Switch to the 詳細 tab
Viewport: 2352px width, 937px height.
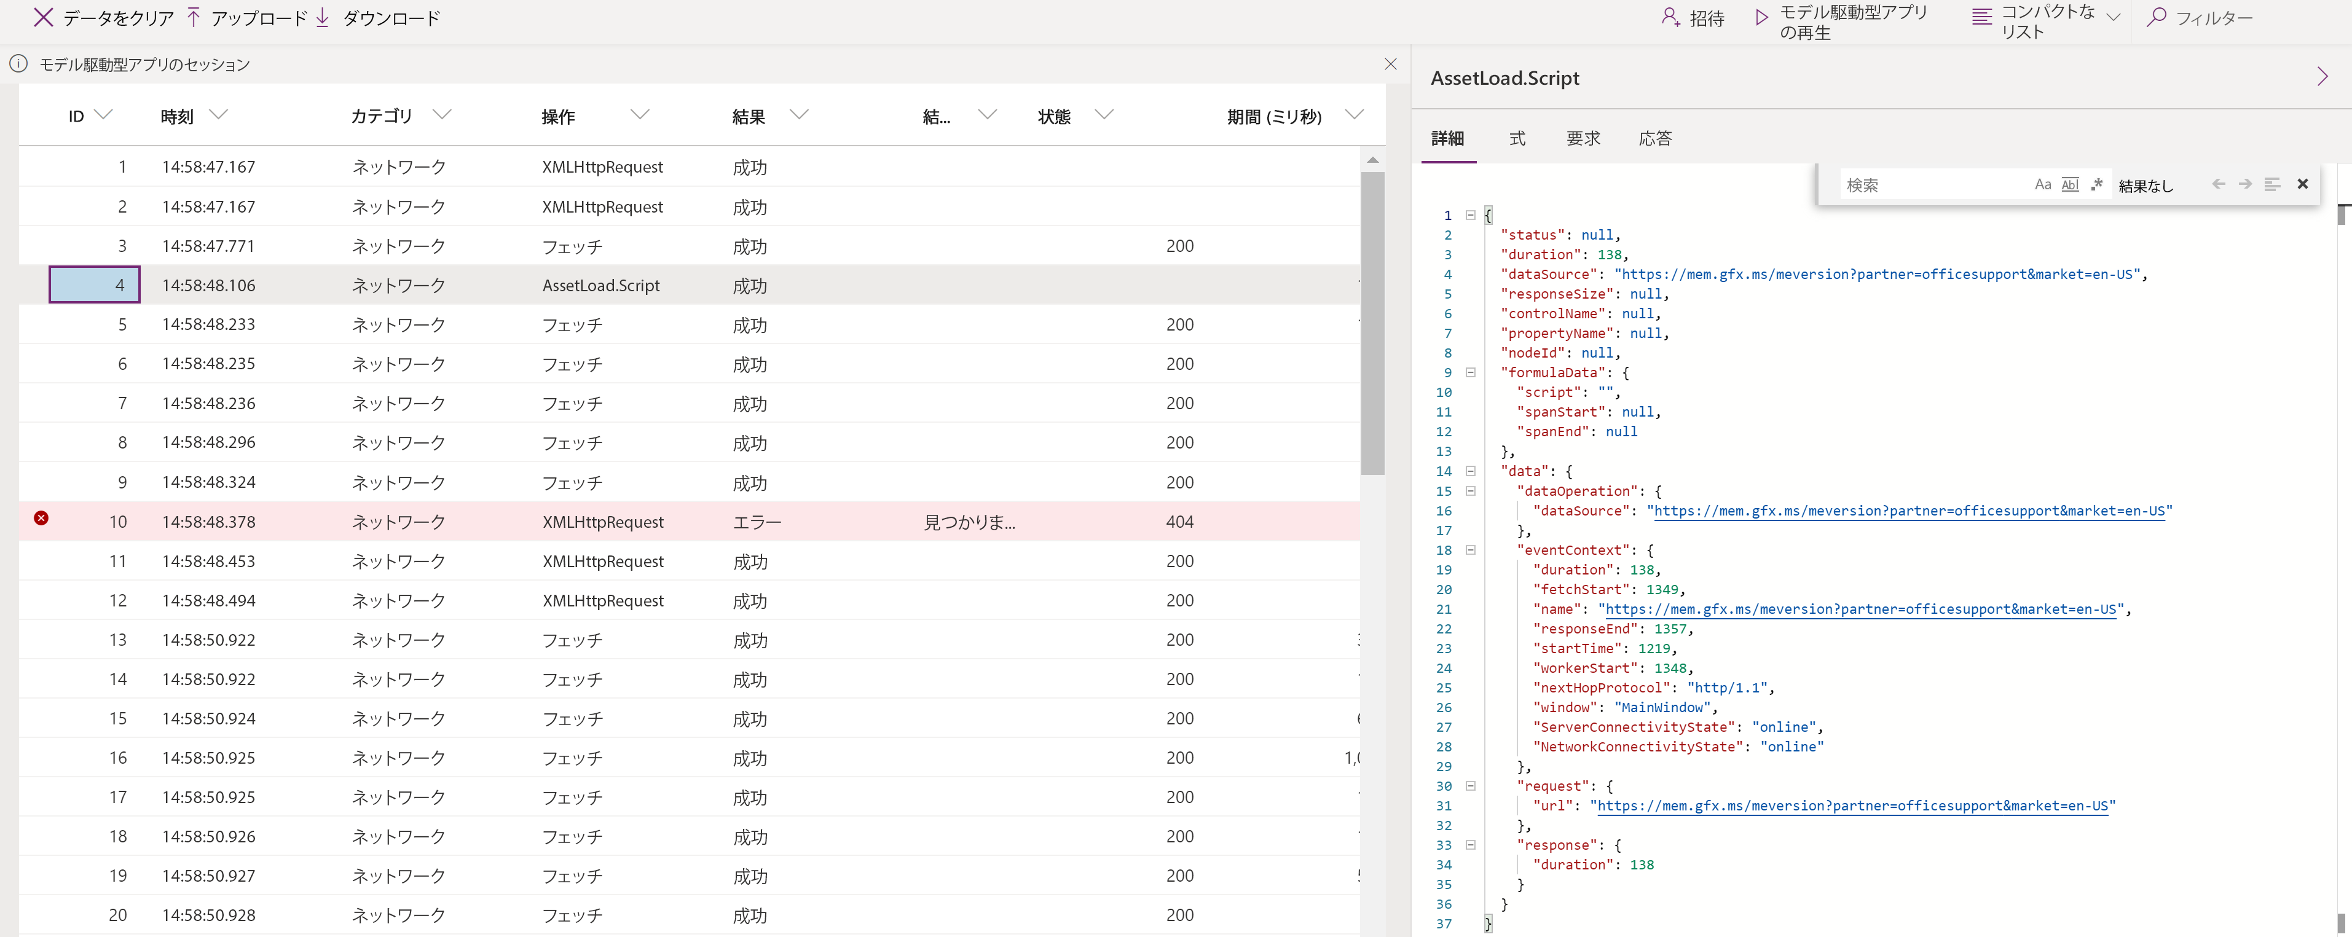(x=1447, y=138)
